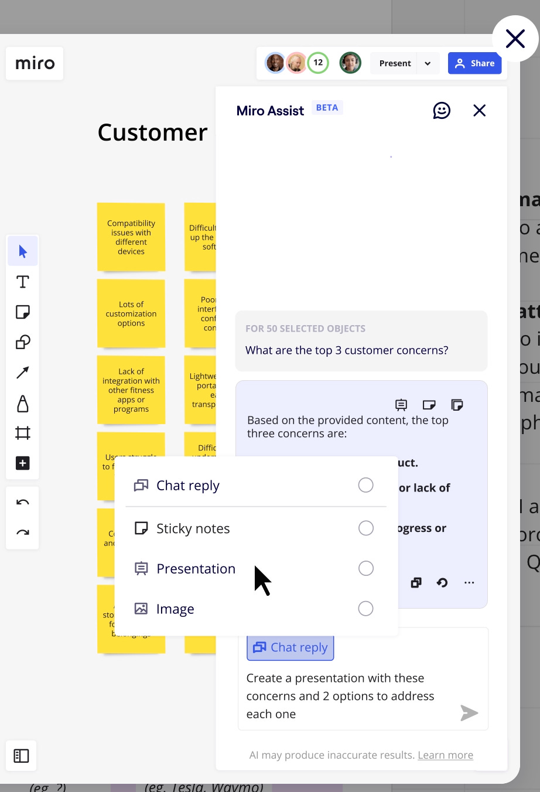Image resolution: width=540 pixels, height=792 pixels.
Task: Click 'What are the top 3 customer concerns?' text
Action: [x=347, y=350]
